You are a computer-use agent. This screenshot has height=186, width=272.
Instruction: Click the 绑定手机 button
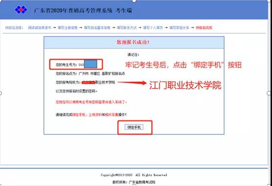[134, 127]
